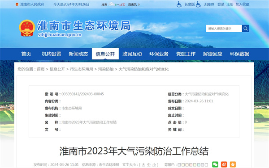Screen dimensions: 269x168
Task: Open the 首页 navigation tab
Action: pos(26,54)
